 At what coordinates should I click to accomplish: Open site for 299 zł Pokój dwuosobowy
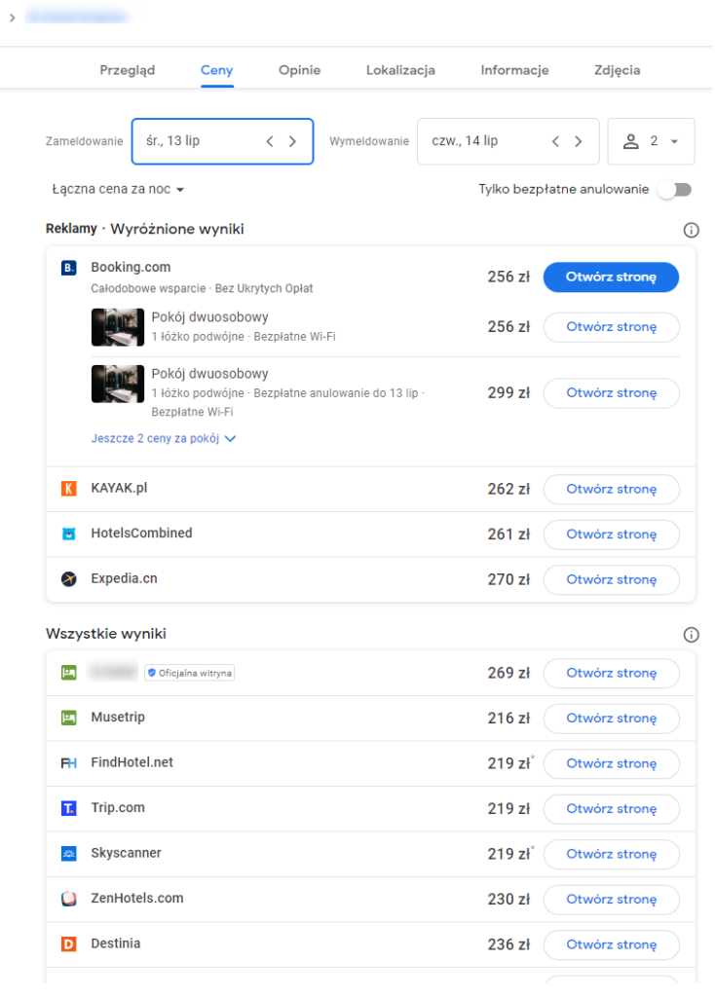coord(612,393)
